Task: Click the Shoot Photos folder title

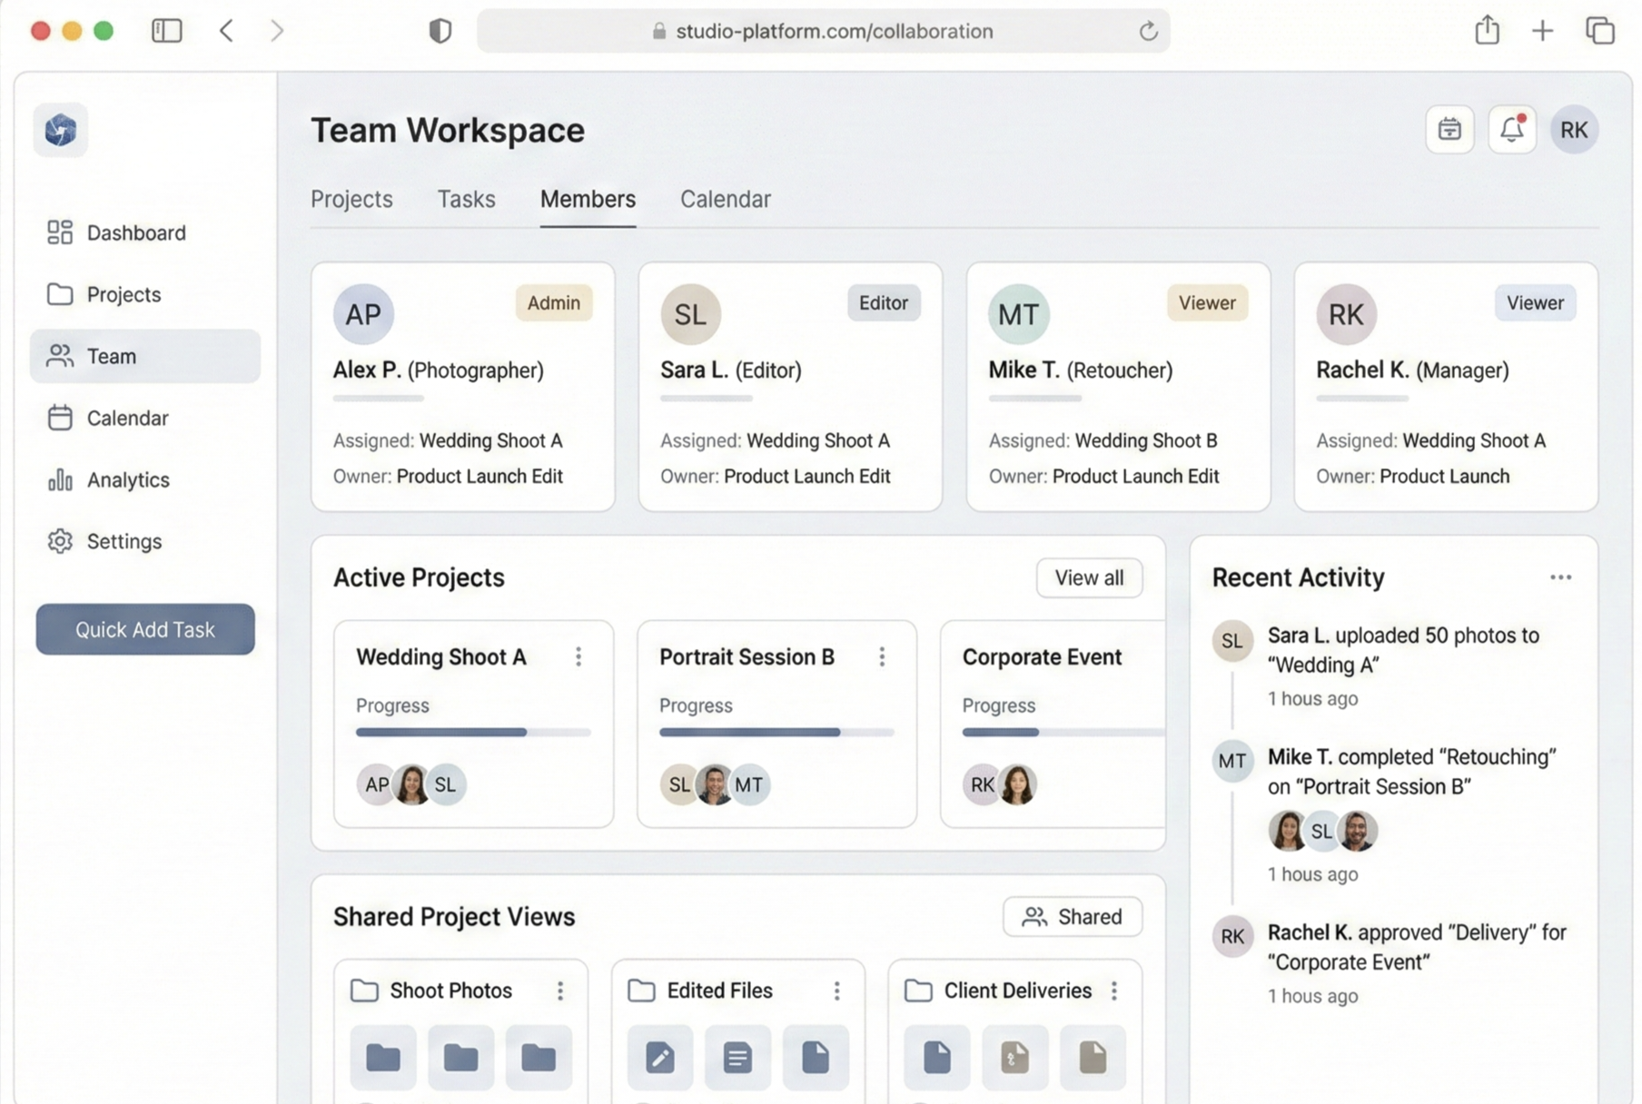Action: pos(450,991)
